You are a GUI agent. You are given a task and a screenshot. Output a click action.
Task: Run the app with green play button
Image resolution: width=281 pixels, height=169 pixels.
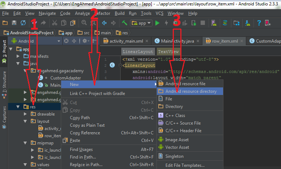(x=158, y=23)
